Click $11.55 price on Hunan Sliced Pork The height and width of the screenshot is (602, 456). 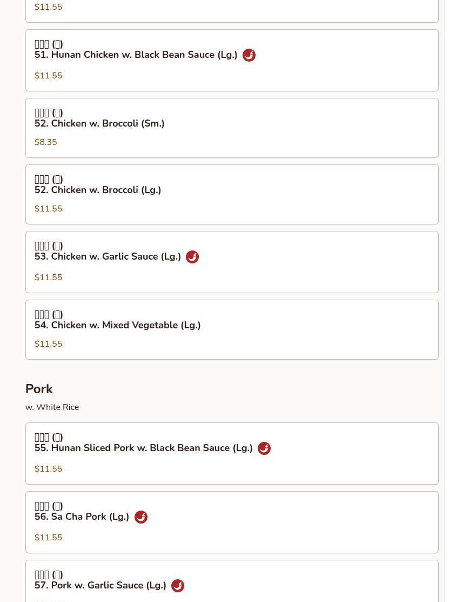[48, 469]
